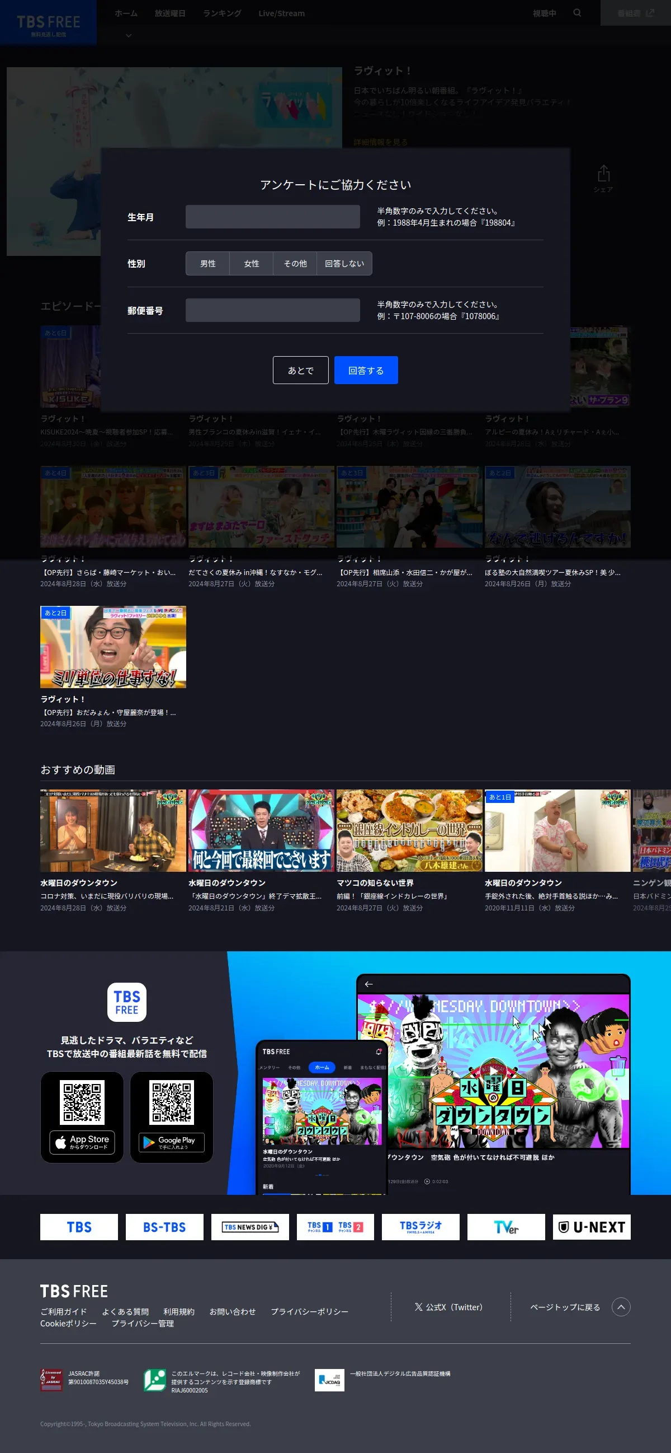
Task: Open the Live/Stream menu item
Action: (x=282, y=13)
